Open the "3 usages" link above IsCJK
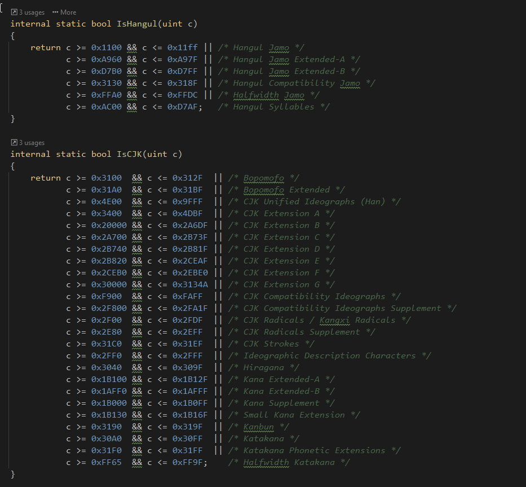Screen dimensions: 526x487 click(32, 143)
